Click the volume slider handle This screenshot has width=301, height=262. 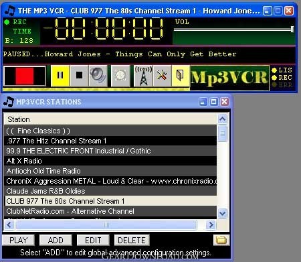(292, 29)
